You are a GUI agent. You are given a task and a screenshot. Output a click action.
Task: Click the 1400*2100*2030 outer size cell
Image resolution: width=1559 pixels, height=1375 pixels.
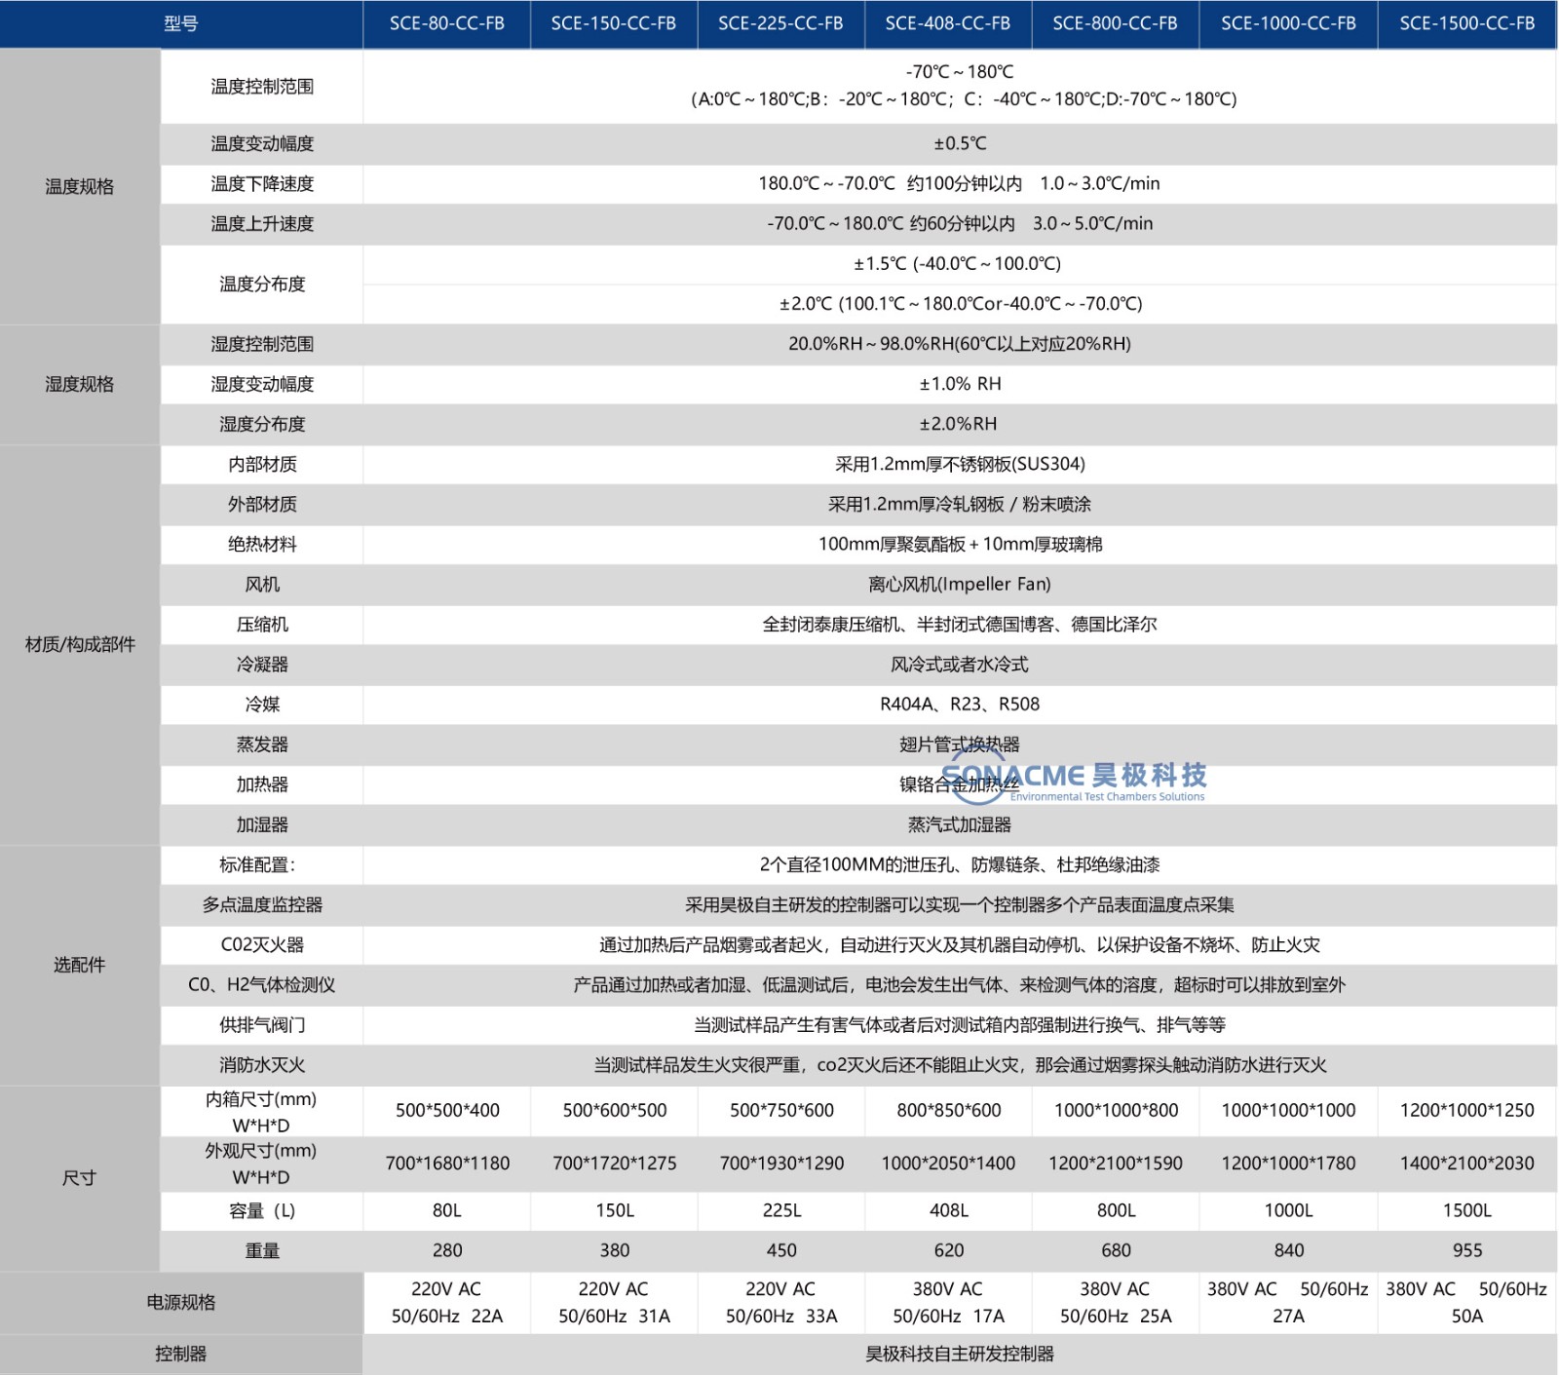[x=1467, y=1163]
